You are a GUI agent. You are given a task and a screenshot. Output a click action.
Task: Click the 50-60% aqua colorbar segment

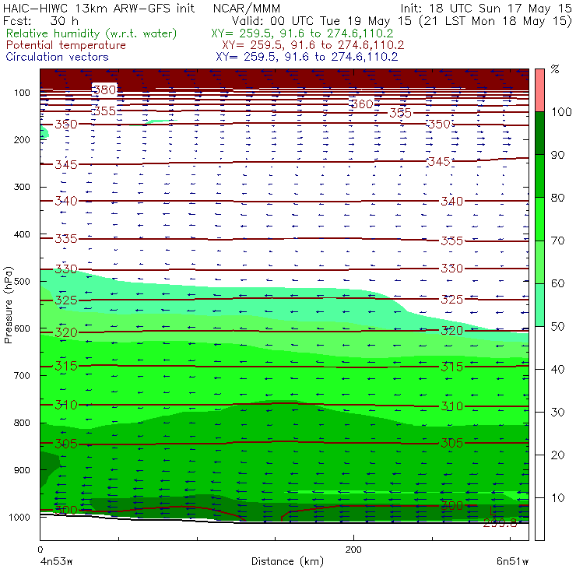[539, 305]
